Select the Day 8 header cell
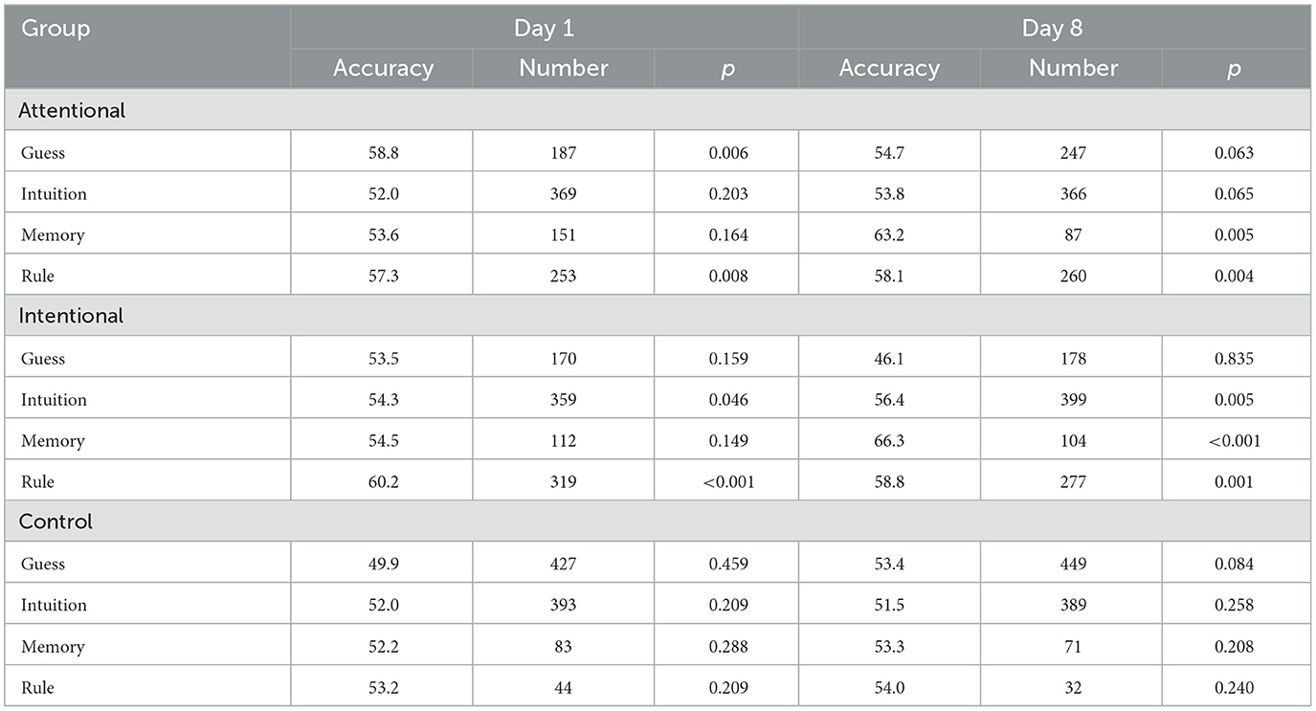 1052,28
